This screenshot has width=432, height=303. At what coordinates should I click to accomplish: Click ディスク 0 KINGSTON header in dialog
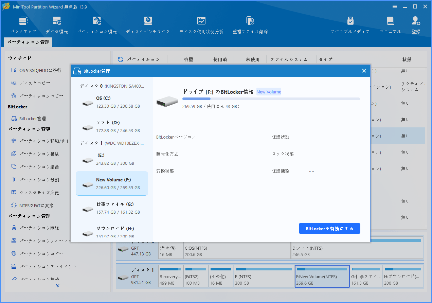(x=112, y=86)
